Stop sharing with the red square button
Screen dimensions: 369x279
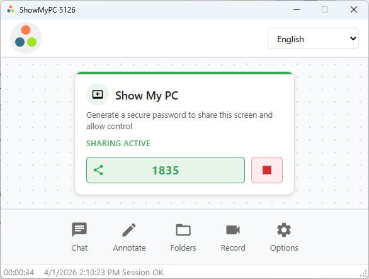pos(267,170)
